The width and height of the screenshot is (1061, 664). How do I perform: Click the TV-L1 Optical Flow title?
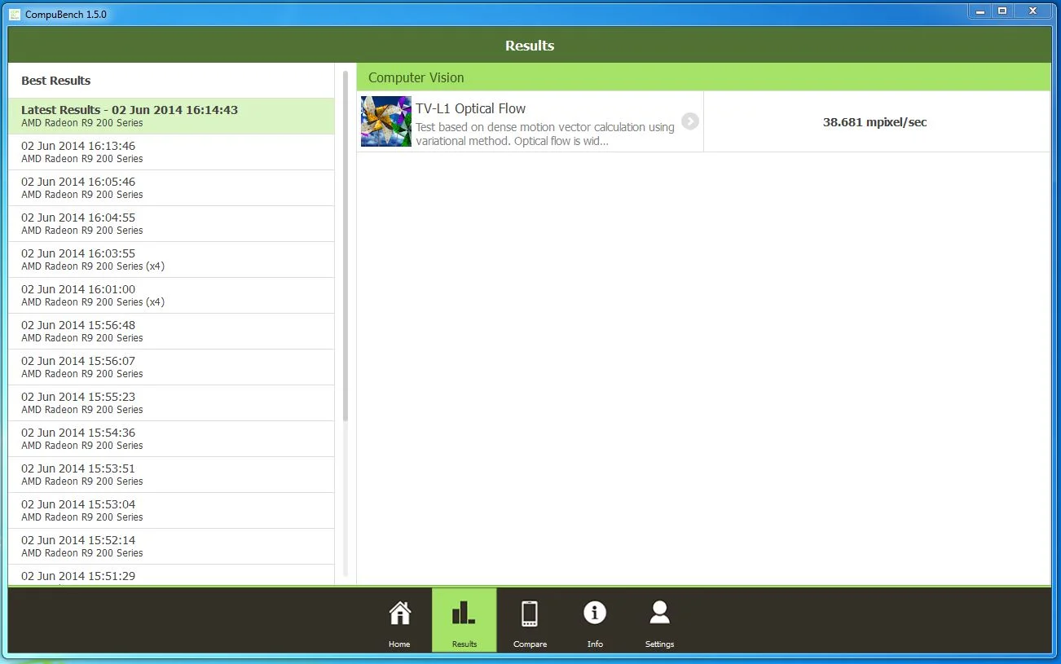tap(471, 108)
